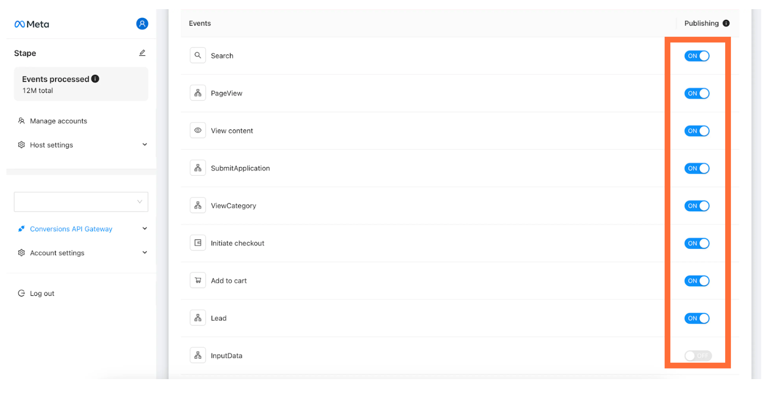The height and width of the screenshot is (397, 775).
Task: Open the empty sidebar dropdown selector
Action: 81,202
